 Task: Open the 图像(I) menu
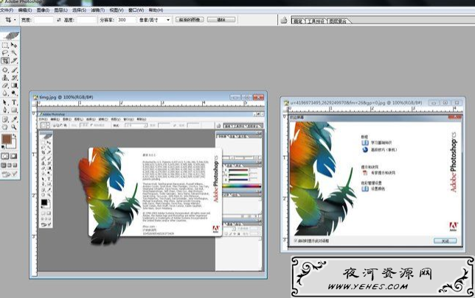(43, 10)
